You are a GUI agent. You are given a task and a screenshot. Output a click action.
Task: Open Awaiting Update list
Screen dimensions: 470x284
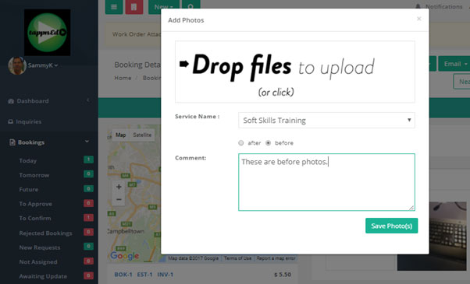pos(43,276)
